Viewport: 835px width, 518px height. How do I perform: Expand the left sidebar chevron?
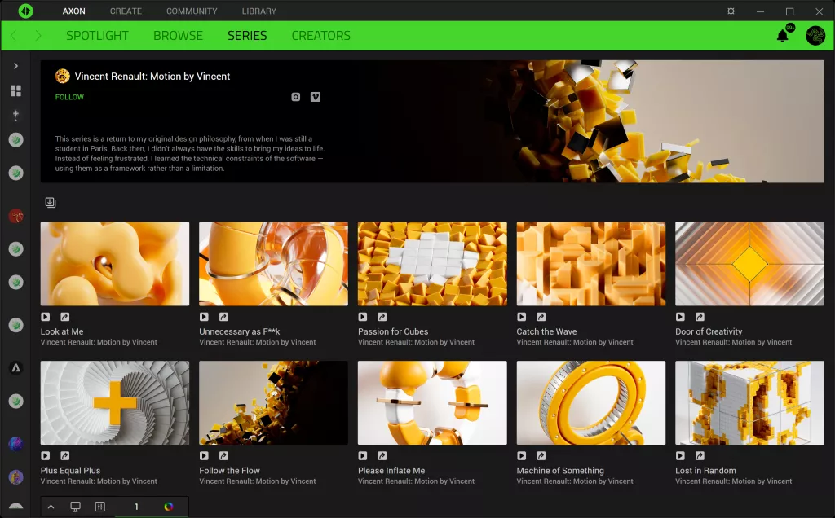point(16,66)
